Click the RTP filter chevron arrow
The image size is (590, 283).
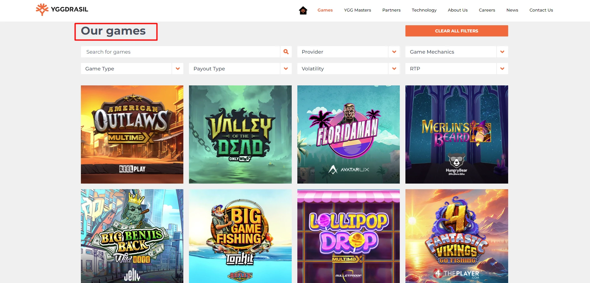pos(502,69)
